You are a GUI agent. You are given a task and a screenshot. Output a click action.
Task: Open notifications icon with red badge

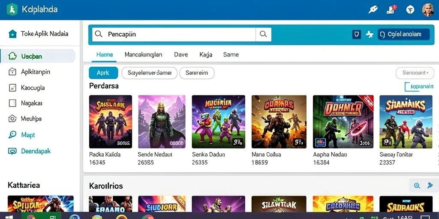(x=391, y=9)
